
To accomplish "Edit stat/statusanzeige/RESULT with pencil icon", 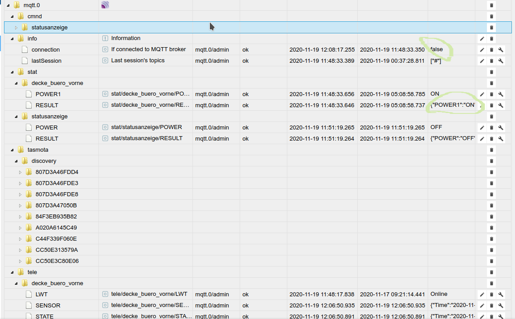I will 482,139.
